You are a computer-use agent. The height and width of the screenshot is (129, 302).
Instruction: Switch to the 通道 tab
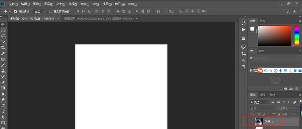coord(263,95)
